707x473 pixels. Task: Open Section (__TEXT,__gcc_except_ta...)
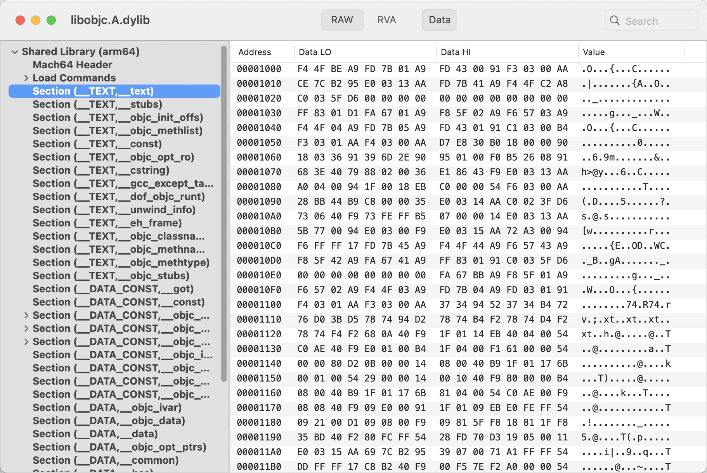pos(123,183)
